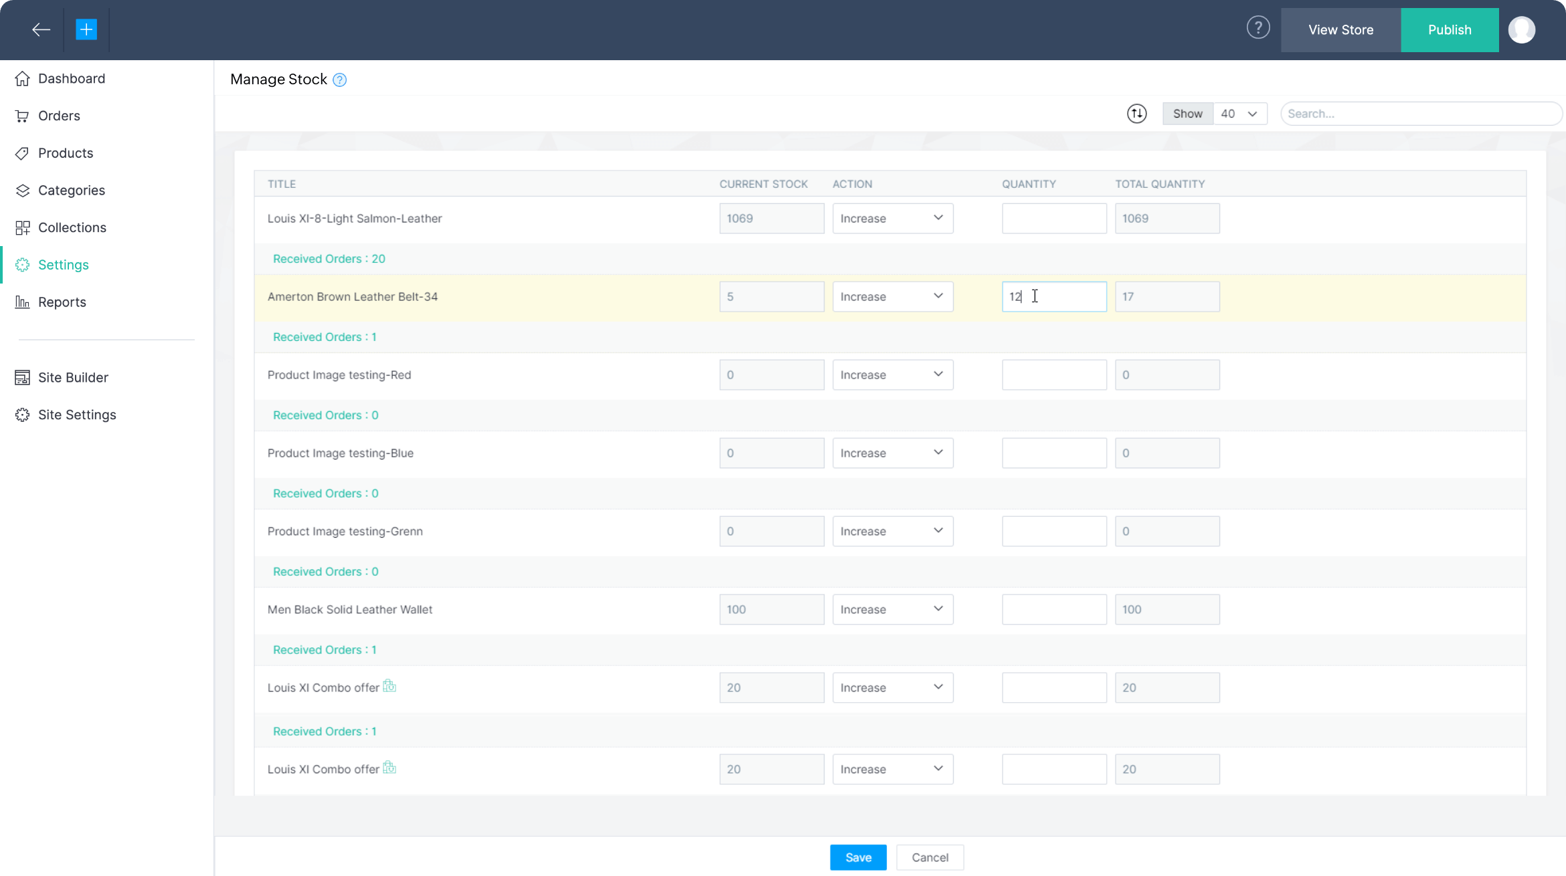Expand the Action dropdown for Product Image testing-Red

(x=892, y=374)
